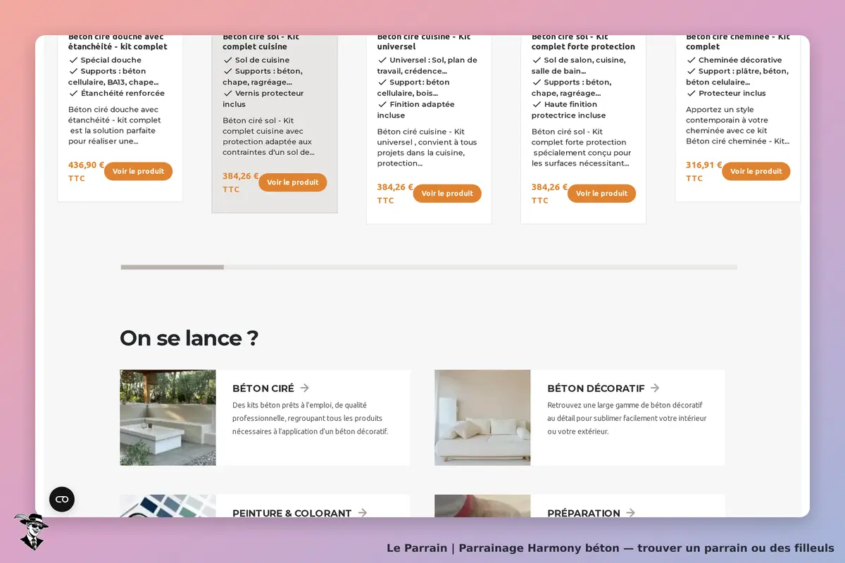845x563 pixels.
Task: Click the carousel horizontal scrollbar thumb
Action: pyautogui.click(x=173, y=267)
